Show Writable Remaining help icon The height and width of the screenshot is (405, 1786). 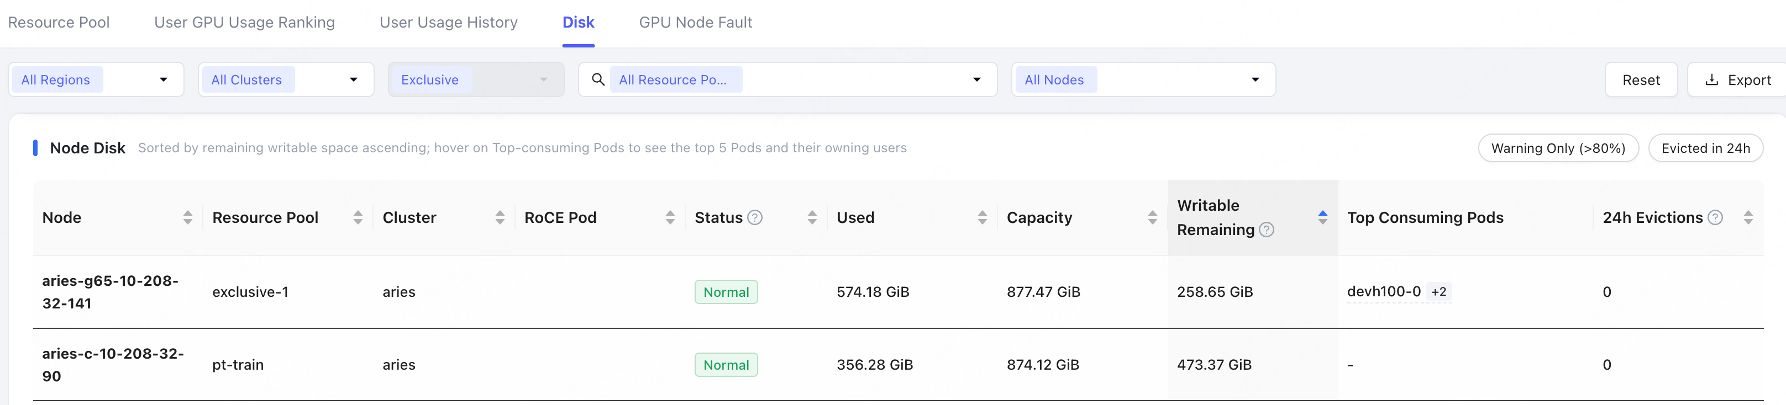click(1266, 230)
